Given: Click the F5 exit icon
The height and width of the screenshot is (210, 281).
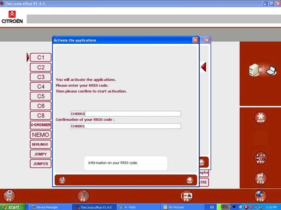Looking at the screenshot, I should (x=186, y=196).
